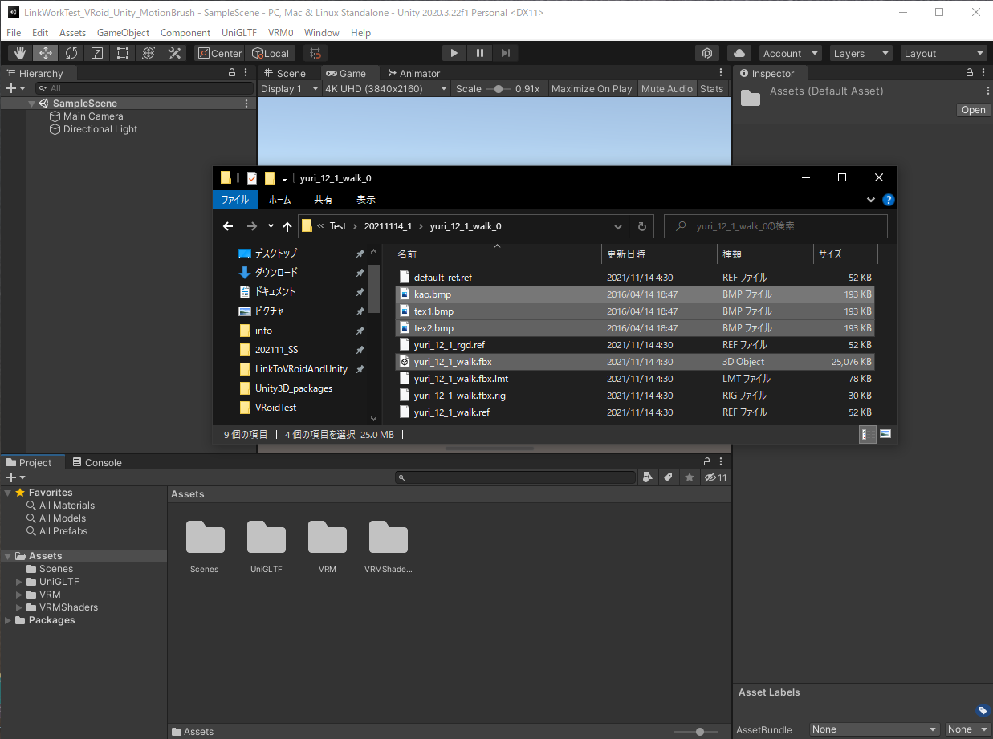The height and width of the screenshot is (739, 993).
Task: Select the Scale tool
Action: point(97,53)
